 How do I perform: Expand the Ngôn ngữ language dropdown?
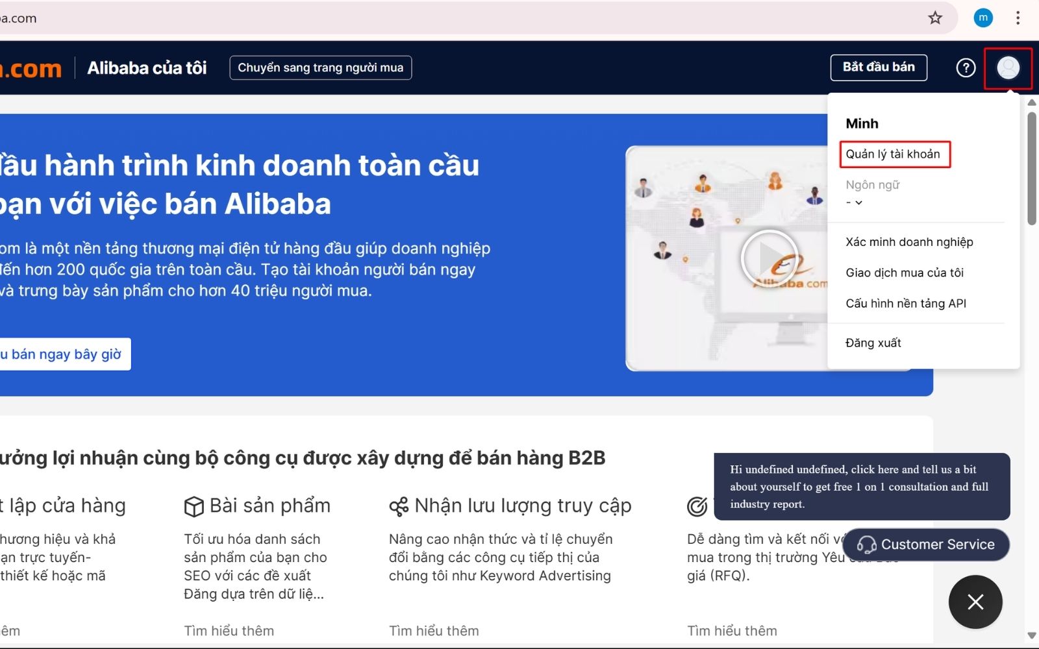coord(854,202)
